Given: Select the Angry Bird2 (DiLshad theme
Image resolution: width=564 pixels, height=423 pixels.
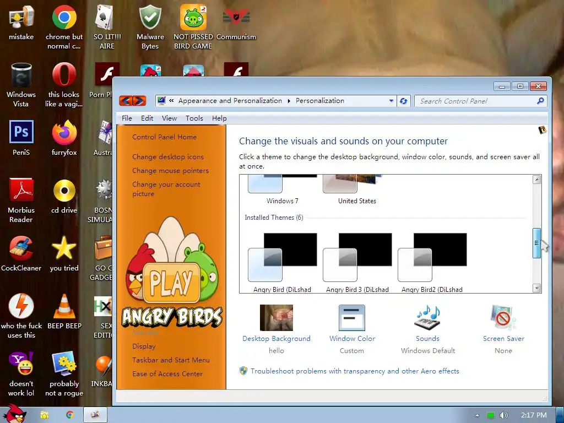Looking at the screenshot, I should point(432,263).
